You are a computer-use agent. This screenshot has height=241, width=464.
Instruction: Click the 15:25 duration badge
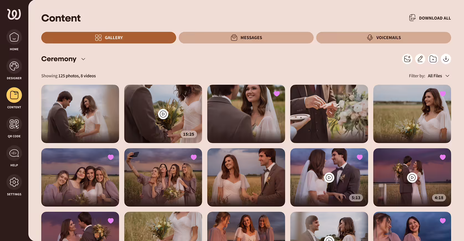(x=189, y=134)
